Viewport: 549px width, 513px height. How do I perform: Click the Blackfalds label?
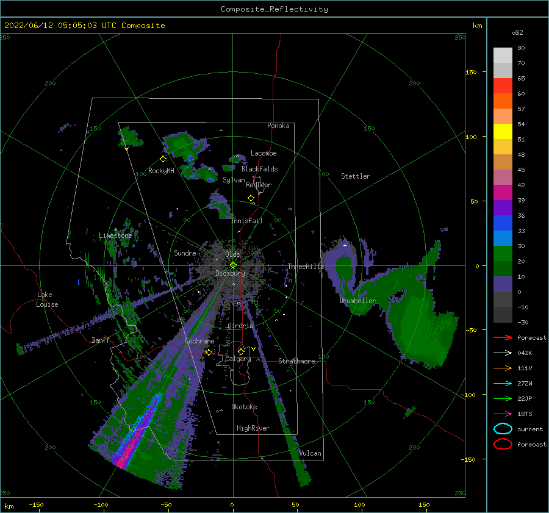(259, 169)
